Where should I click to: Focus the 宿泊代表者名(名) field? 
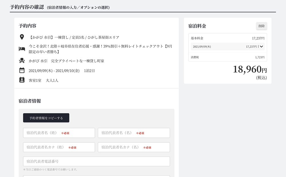pyautogui.click(x=134, y=133)
